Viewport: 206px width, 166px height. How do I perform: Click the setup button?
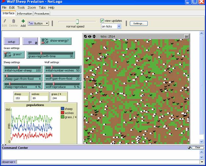(11, 41)
